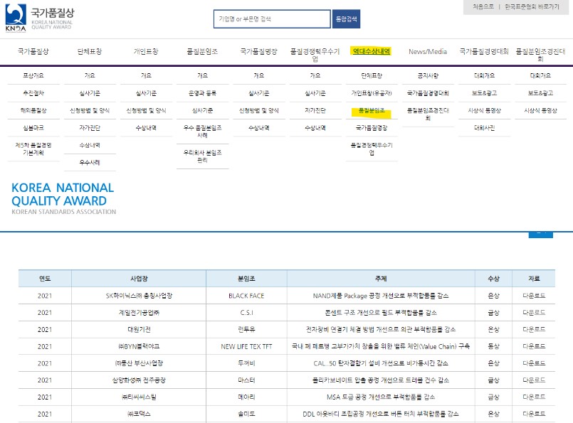The height and width of the screenshot is (423, 573).
Task: Download file for SK하이닉스 BLACK FACE row
Action: [x=534, y=296]
